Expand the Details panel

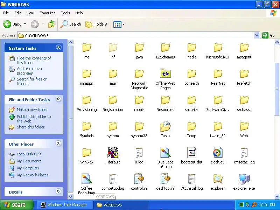pyautogui.click(x=58, y=191)
